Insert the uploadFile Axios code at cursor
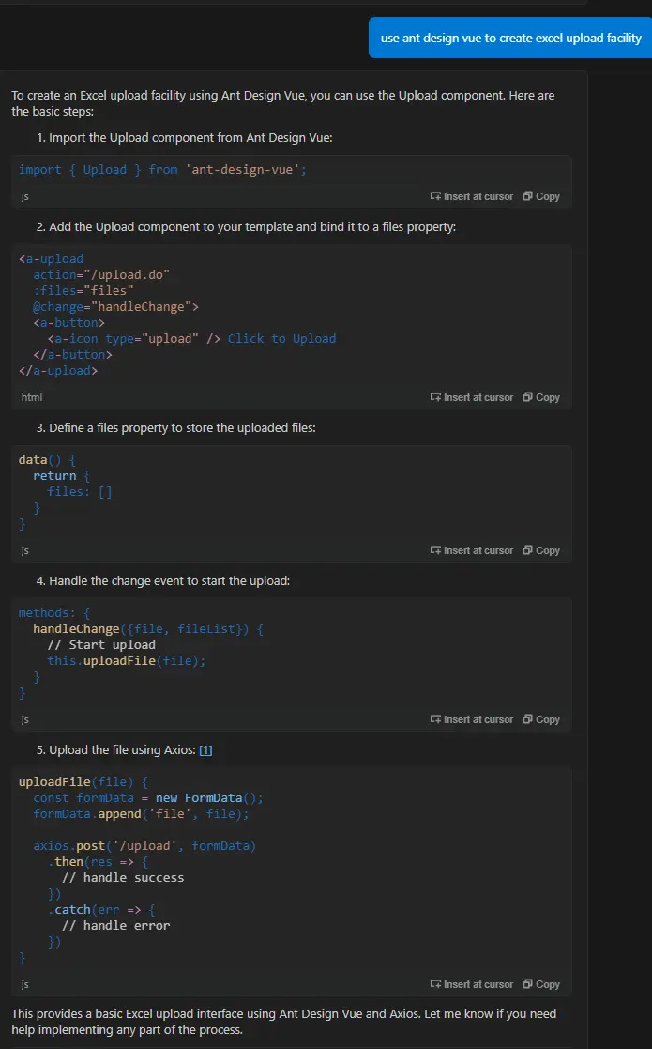652x1049 pixels. 472,984
